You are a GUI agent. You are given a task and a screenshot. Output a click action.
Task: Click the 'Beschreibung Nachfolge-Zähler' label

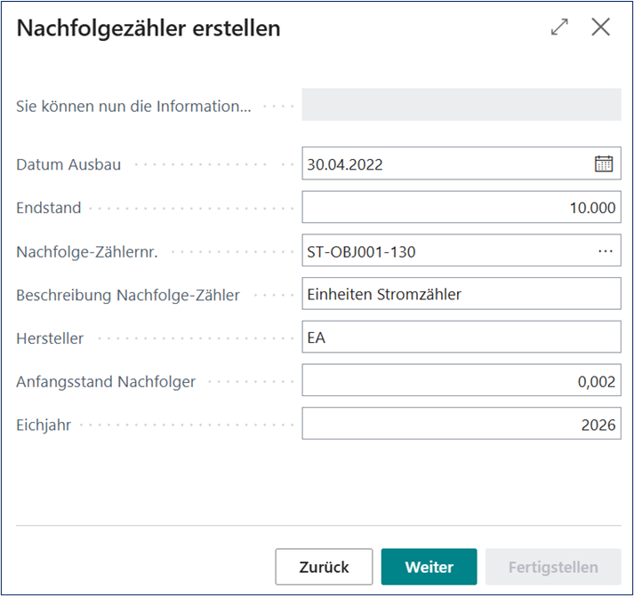pyautogui.click(x=128, y=295)
